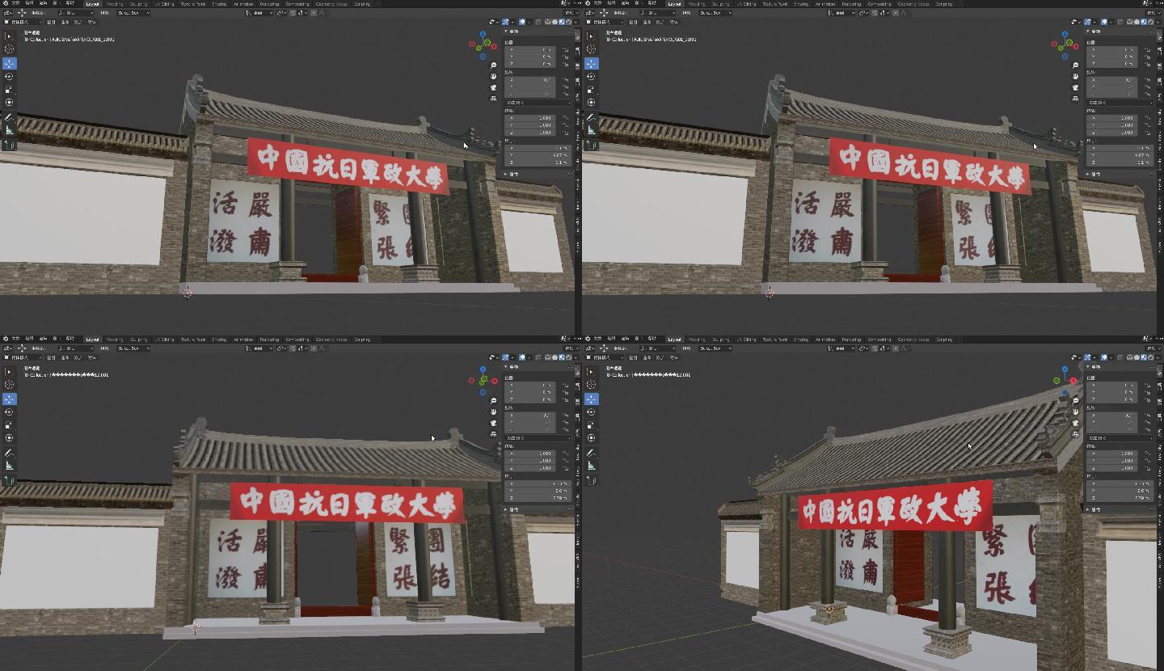Viewport: 1164px width, 671px height.
Task: Open Rendering workspace tab in bottom-left window
Action: (x=269, y=339)
